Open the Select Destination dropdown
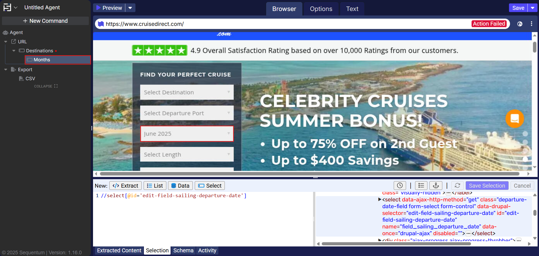Image resolution: width=539 pixels, height=256 pixels. tap(187, 92)
